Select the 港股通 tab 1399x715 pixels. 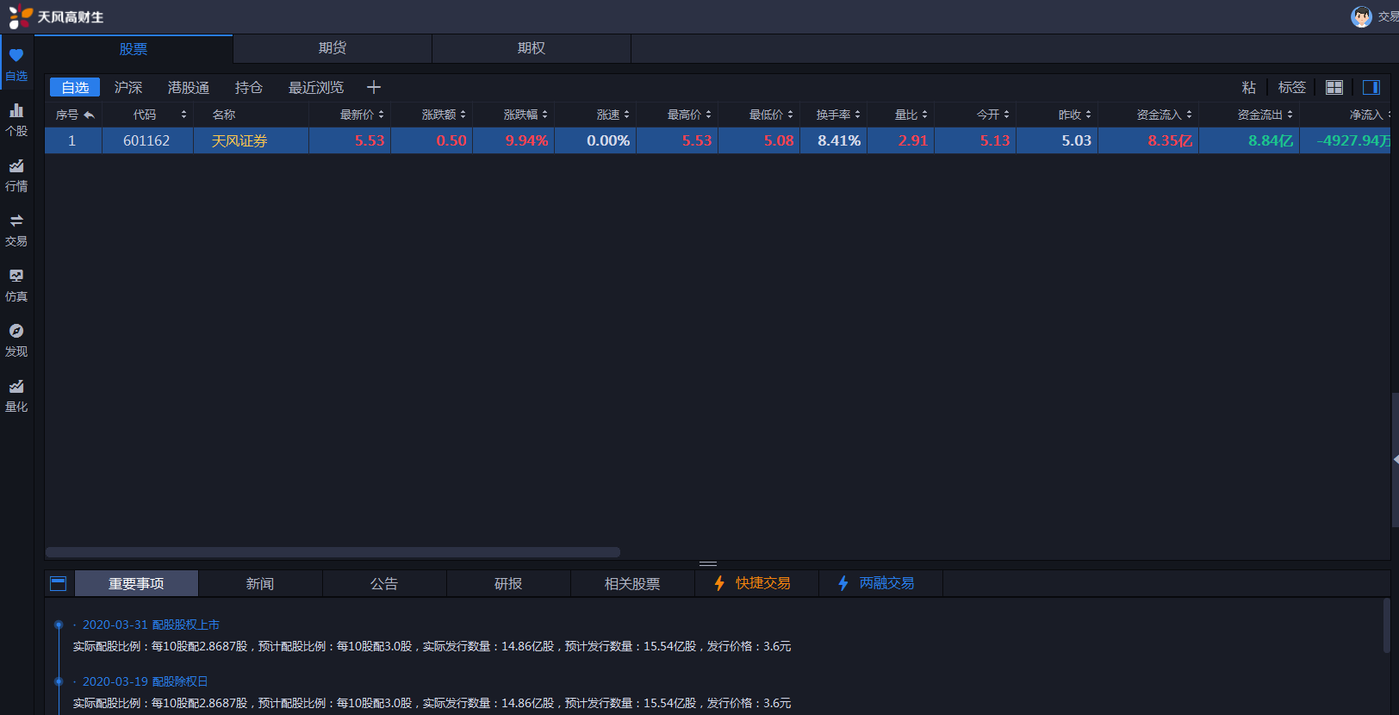(x=189, y=87)
